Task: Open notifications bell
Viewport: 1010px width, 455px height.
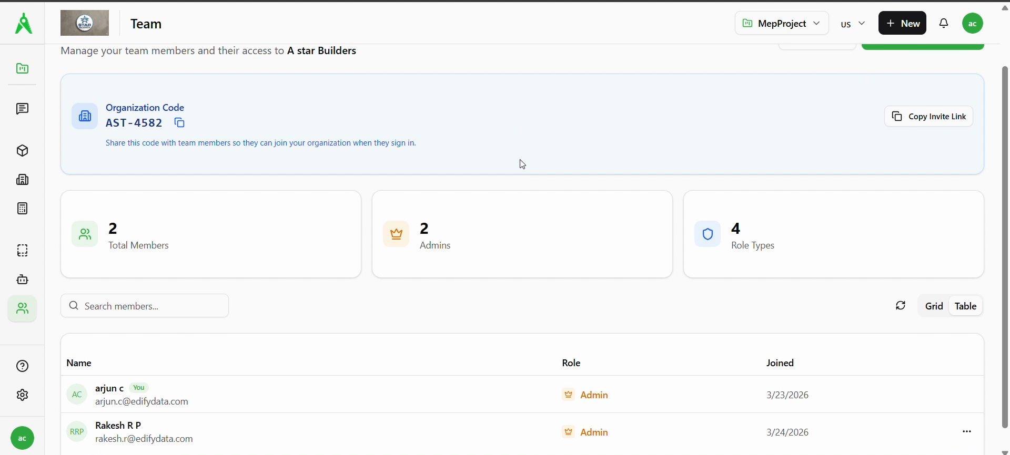Action: point(944,24)
